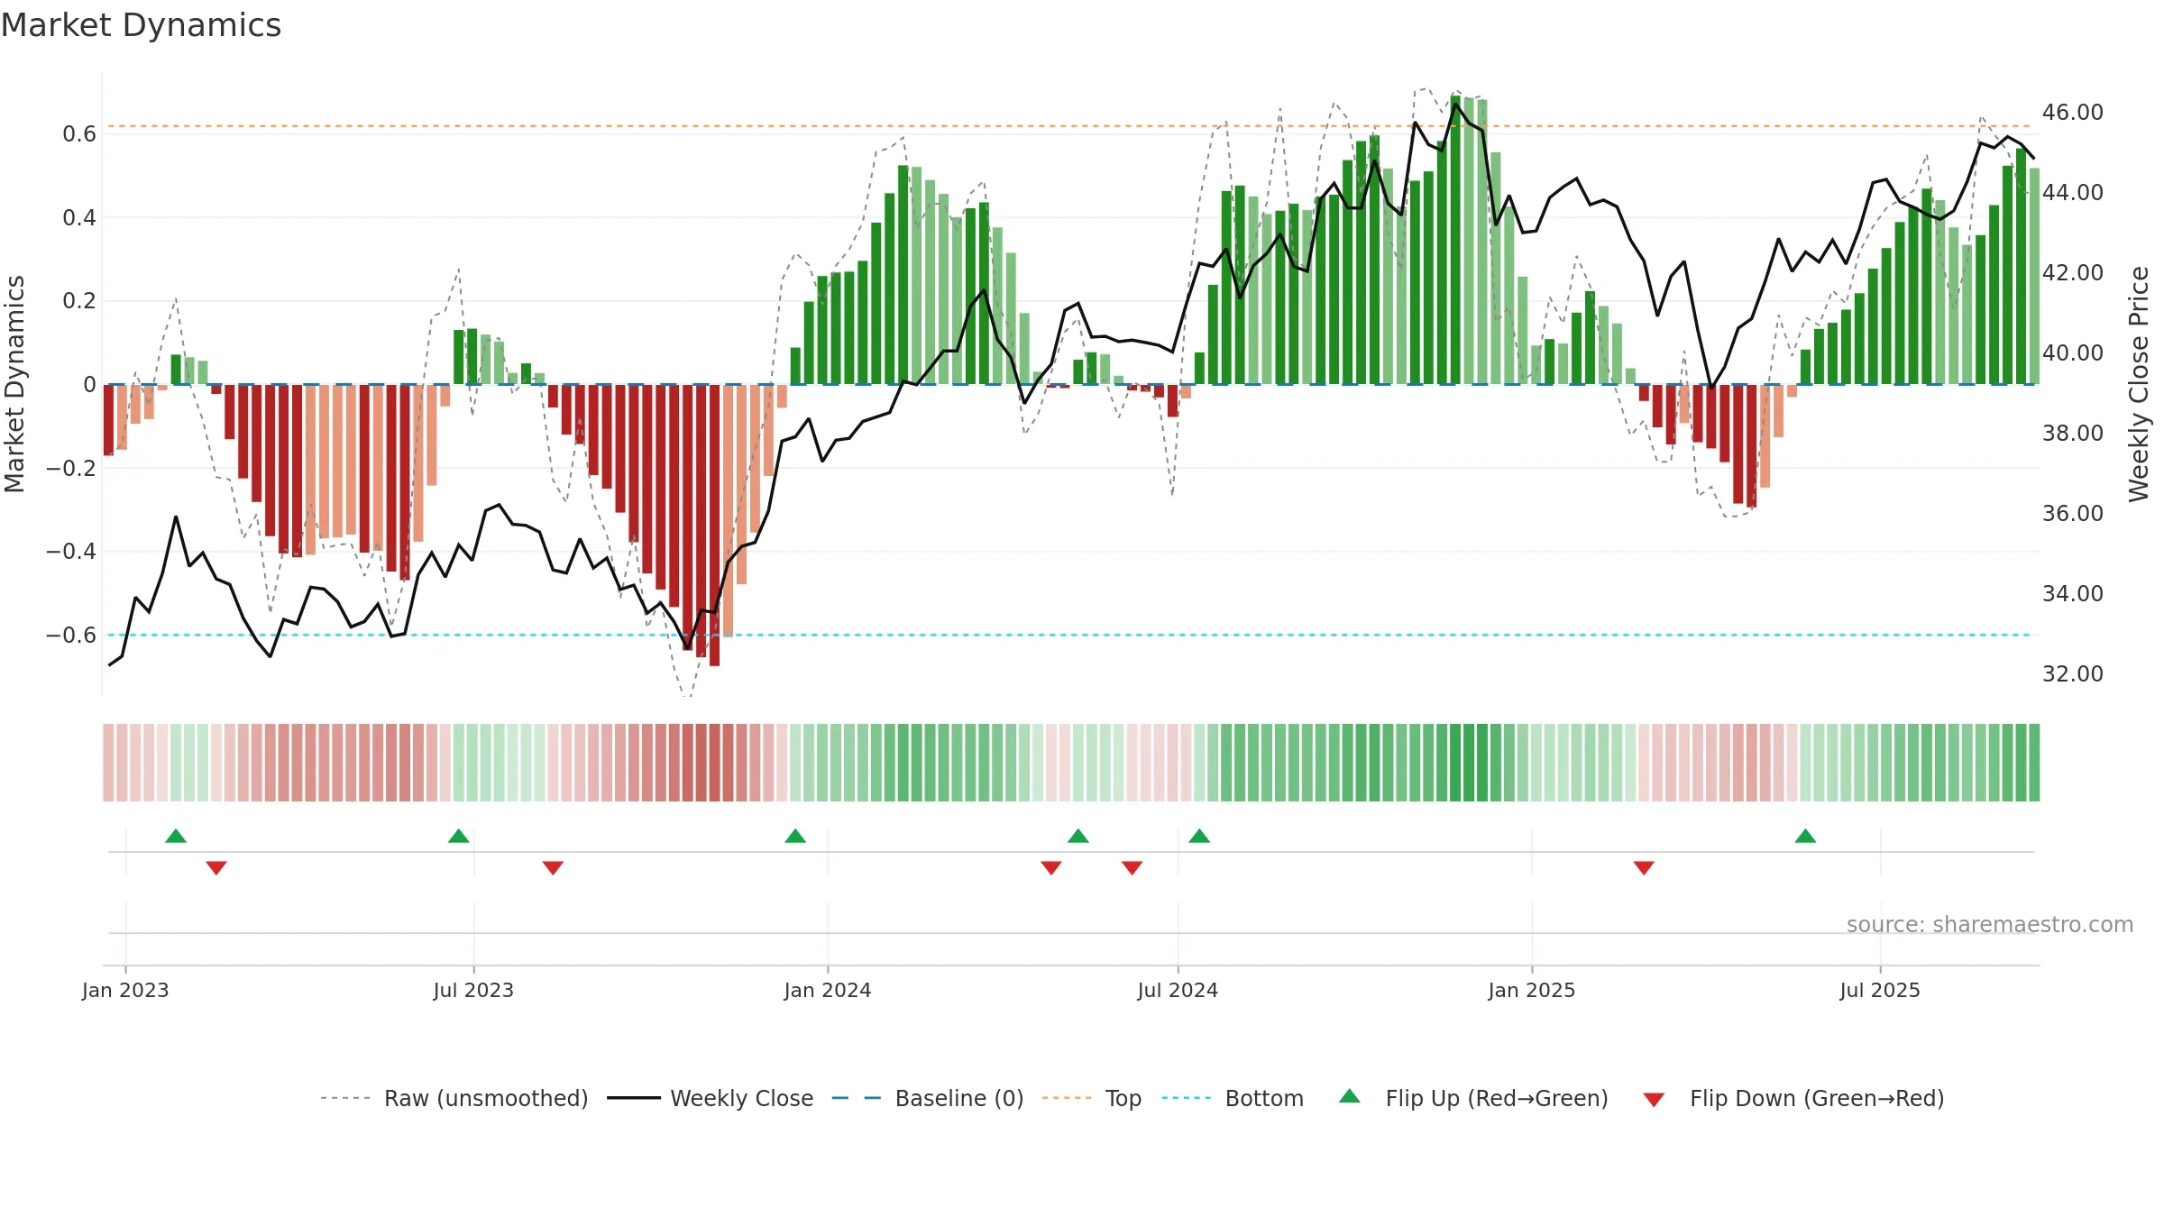Select the Flip Down marker around Apr 2024
The width and height of the screenshot is (2164, 1217).
click(1051, 868)
